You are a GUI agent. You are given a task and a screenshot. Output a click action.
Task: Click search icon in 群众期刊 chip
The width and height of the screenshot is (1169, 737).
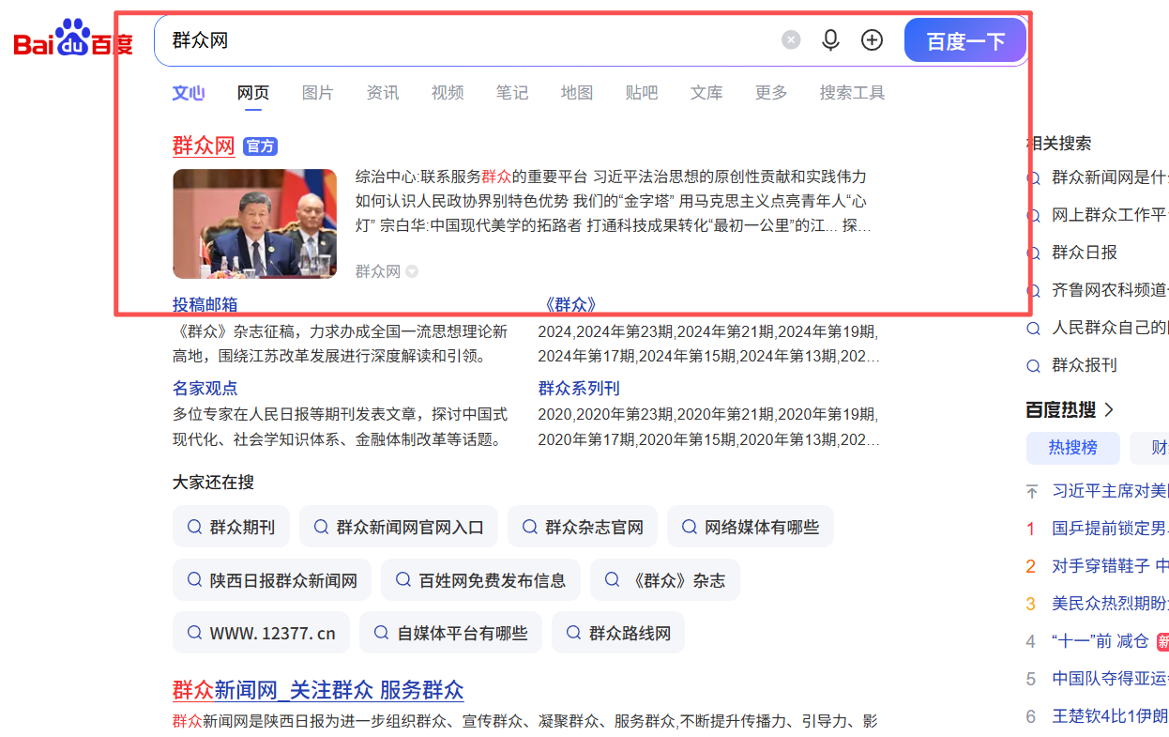tap(194, 527)
